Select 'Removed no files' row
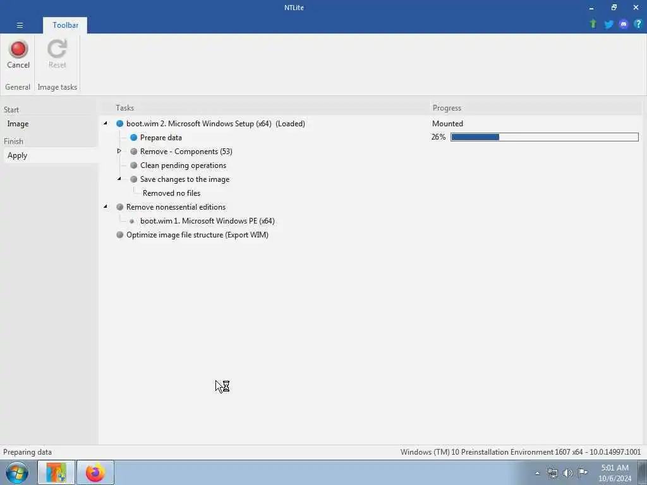Screen dimensions: 647x485 [x=172, y=193]
